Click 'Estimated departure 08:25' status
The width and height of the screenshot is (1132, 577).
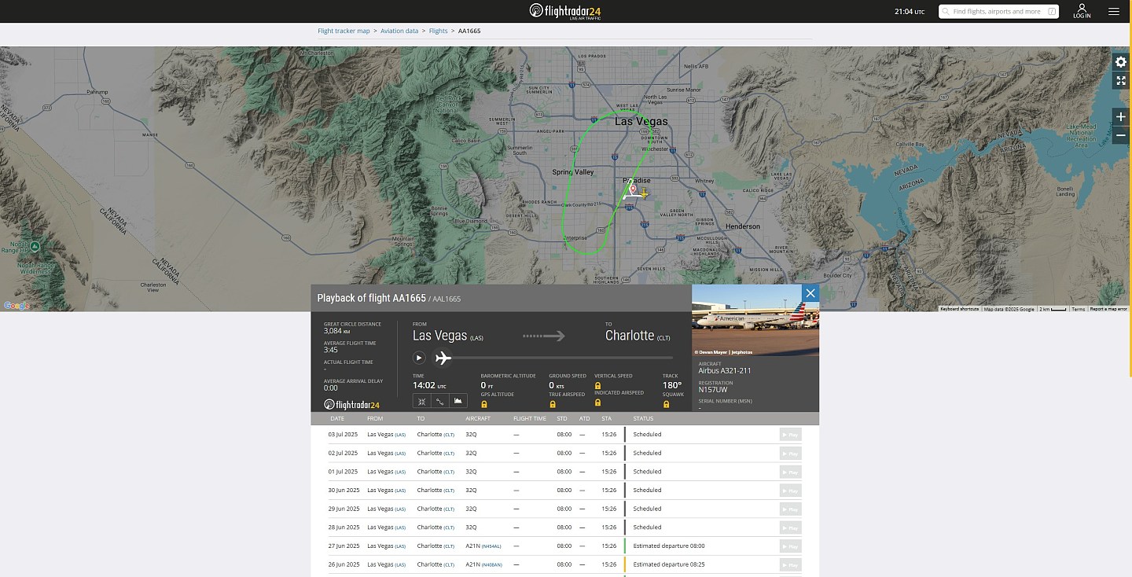coord(669,564)
